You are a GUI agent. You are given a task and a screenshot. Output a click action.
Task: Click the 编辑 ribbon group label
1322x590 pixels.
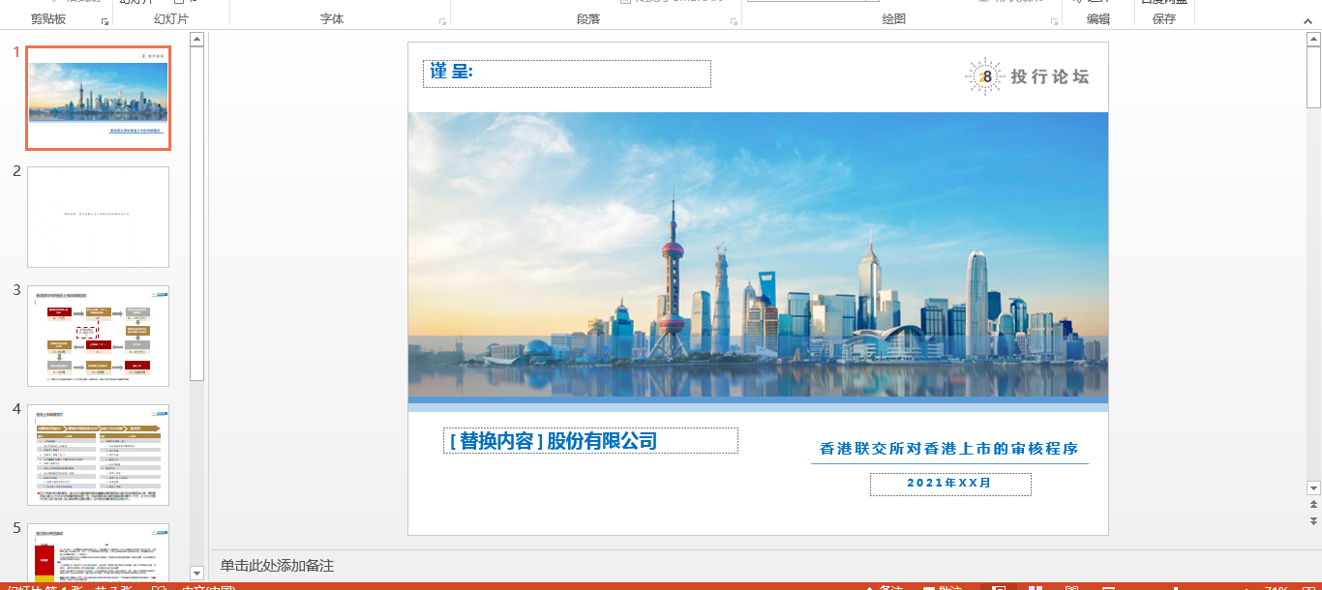pos(1098,19)
